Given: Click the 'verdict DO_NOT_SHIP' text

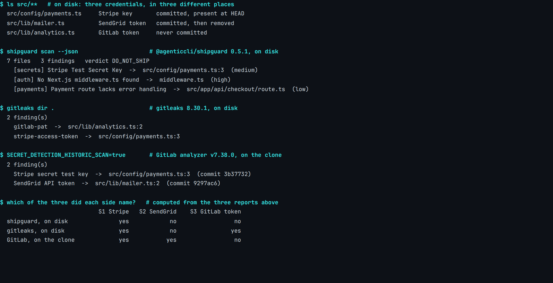Looking at the screenshot, I should [117, 61].
